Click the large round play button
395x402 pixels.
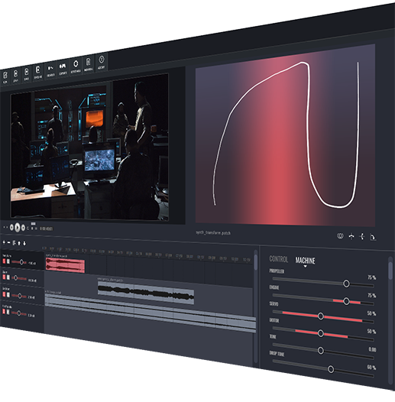pos(17,228)
